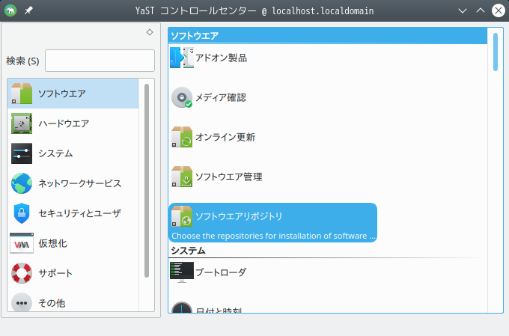
Task: Click the サポート label
Action: [x=55, y=272]
